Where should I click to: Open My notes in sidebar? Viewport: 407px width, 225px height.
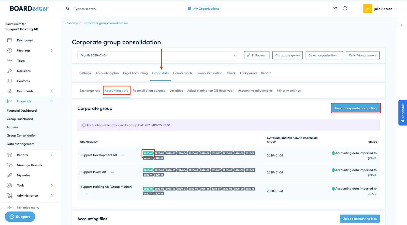23,175
